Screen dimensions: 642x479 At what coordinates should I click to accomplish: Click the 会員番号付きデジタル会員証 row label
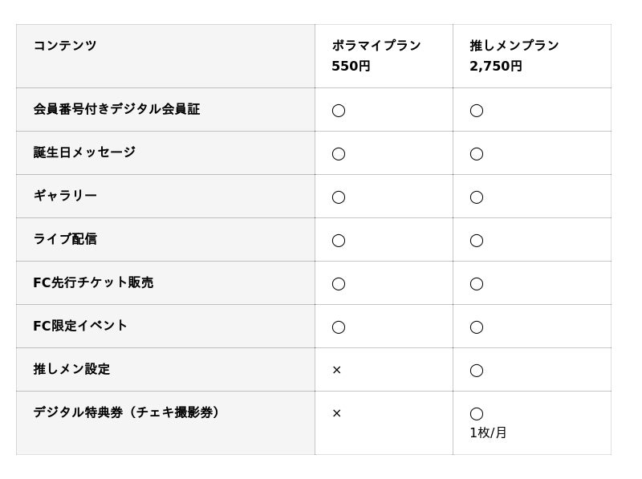pos(116,109)
